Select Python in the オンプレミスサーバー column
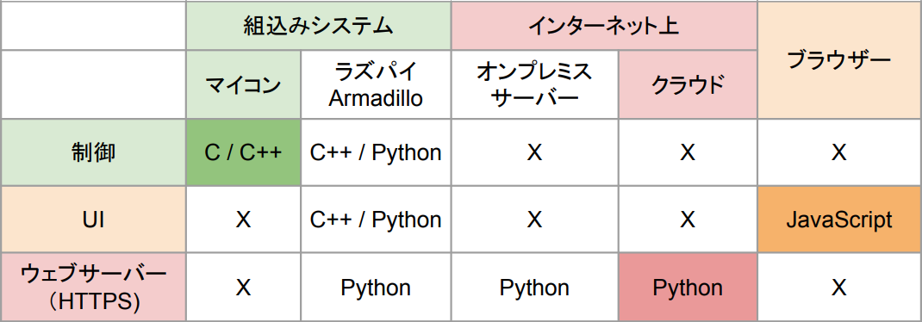This screenshot has height=322, width=922. pos(534,287)
